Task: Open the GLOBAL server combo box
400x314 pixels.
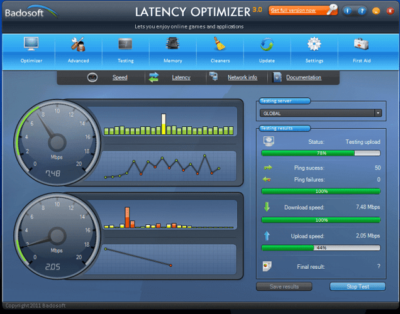Action: pos(321,113)
